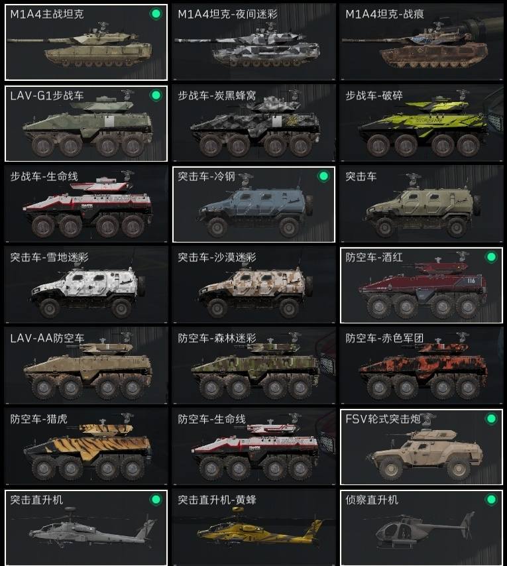Select the 防空车-生命线 skin card
Screen dimensions: 507x566
coord(254,447)
